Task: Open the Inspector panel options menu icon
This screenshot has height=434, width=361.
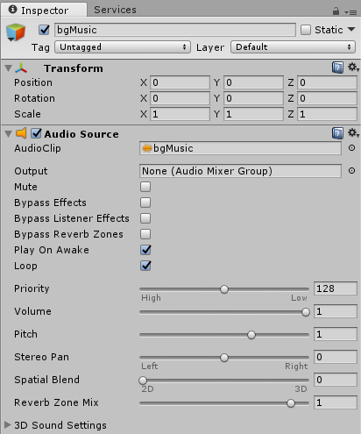Action: pos(350,12)
